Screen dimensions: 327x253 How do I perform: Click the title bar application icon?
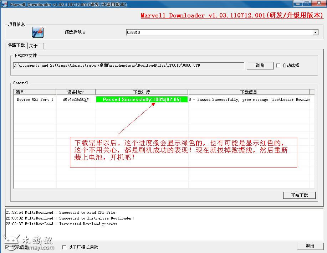tap(5, 4)
